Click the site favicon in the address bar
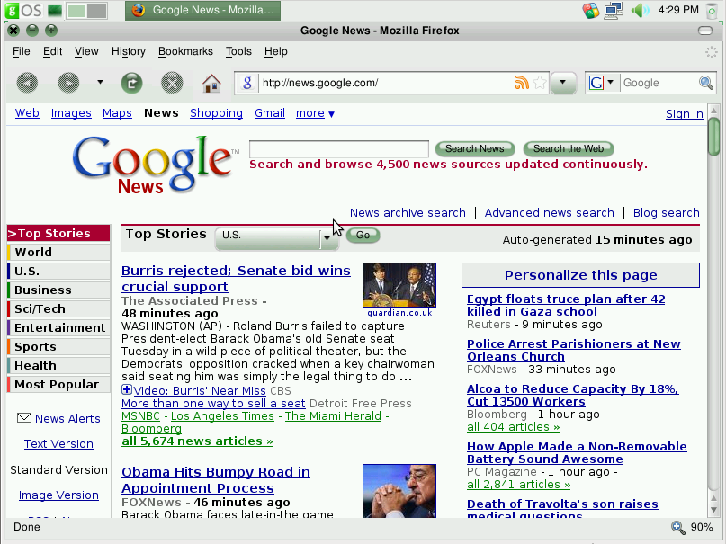The width and height of the screenshot is (726, 544). (247, 83)
